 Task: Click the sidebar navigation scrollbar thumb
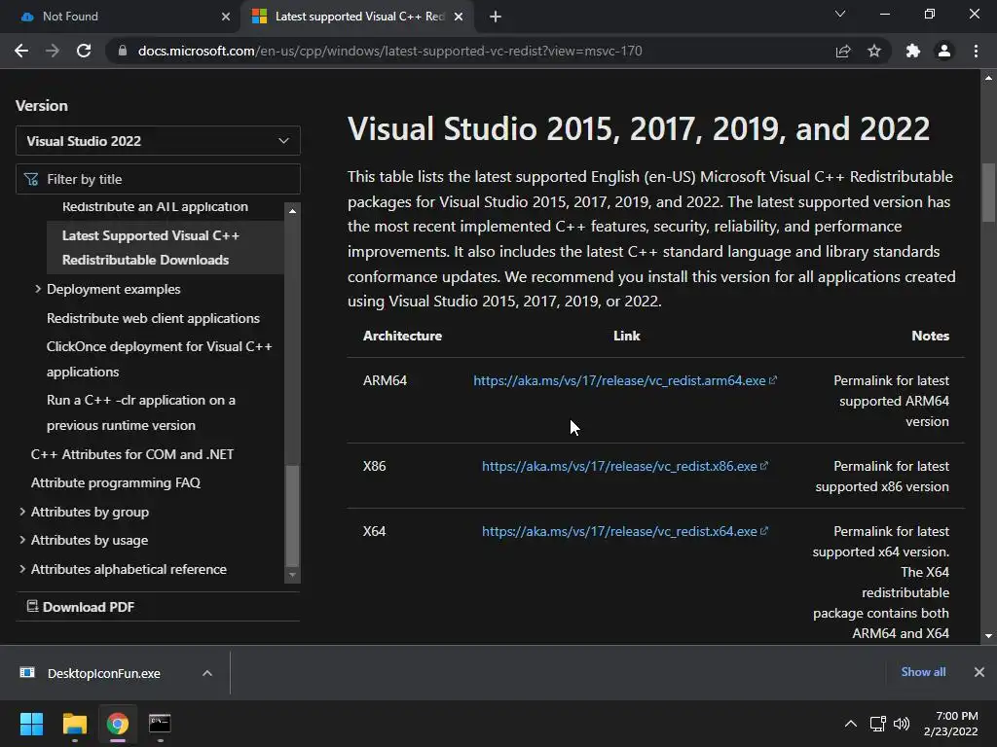[x=292, y=516]
